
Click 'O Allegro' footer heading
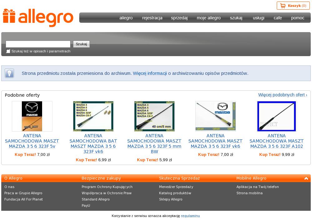coord(13,178)
